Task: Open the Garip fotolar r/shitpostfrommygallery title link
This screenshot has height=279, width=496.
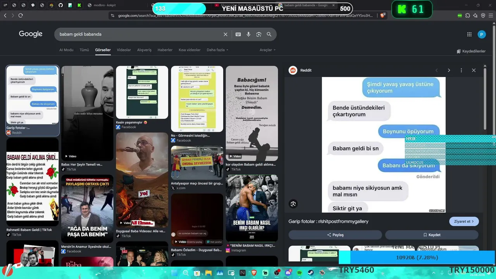Action: tap(328, 221)
